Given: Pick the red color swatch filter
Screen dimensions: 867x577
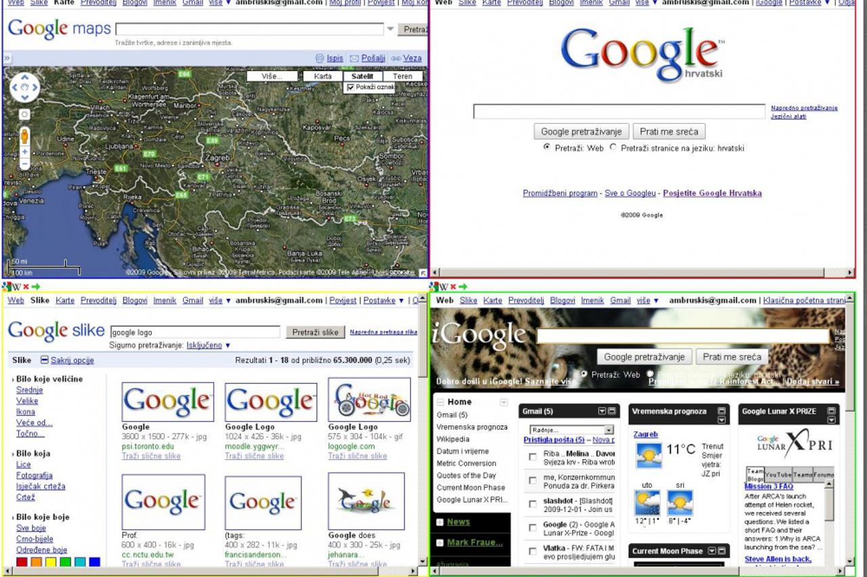Looking at the screenshot, I should pos(22,562).
